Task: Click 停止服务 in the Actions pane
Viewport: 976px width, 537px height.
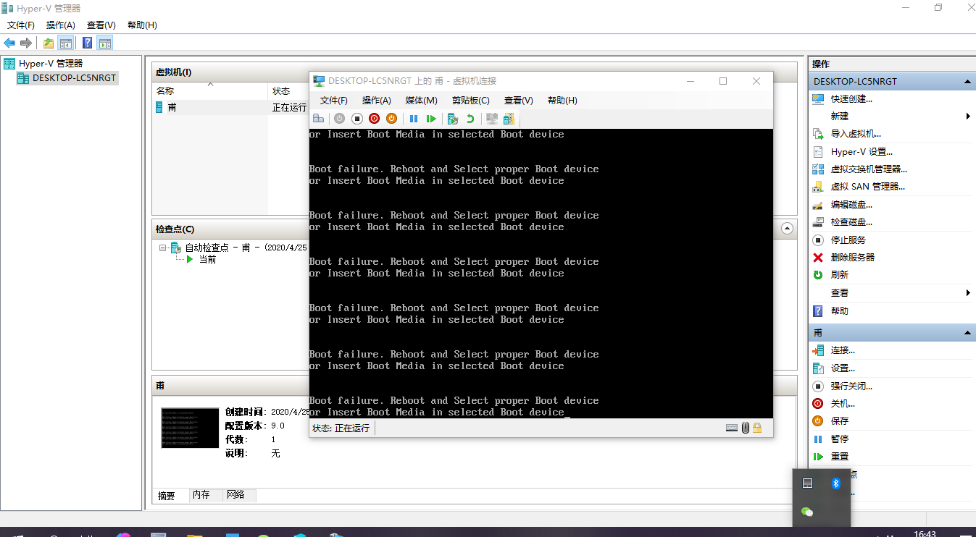Action: (x=848, y=240)
